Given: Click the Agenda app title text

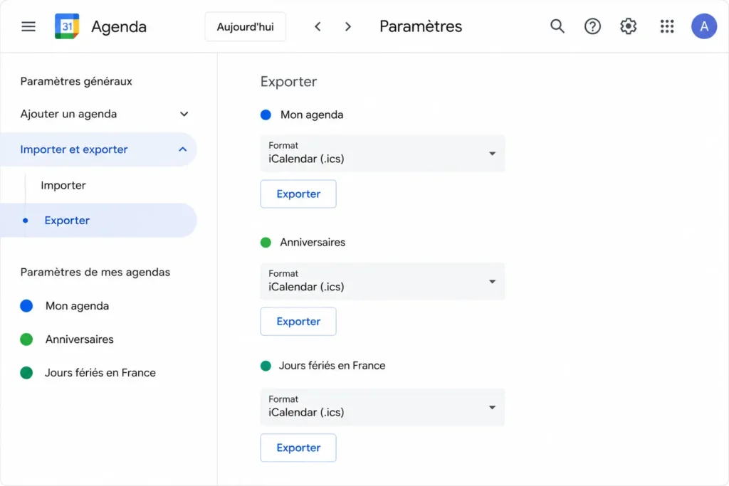Looking at the screenshot, I should (119, 27).
